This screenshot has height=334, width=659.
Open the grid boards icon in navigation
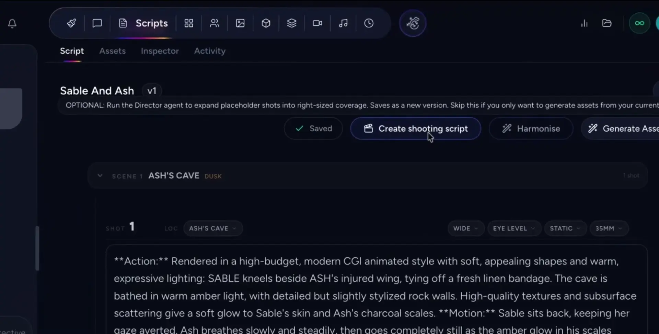click(x=189, y=23)
